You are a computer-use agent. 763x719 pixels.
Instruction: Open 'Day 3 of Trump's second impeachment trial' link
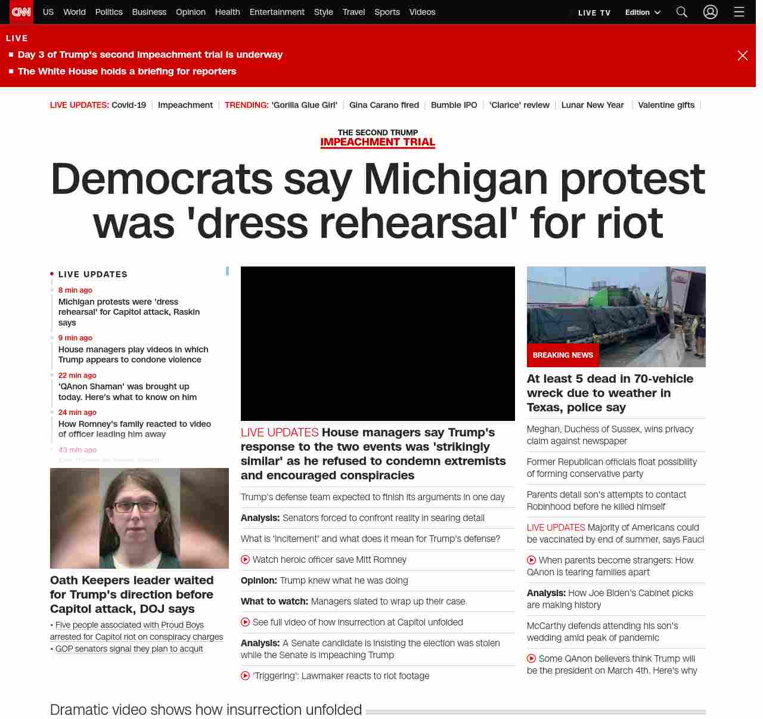(x=150, y=55)
